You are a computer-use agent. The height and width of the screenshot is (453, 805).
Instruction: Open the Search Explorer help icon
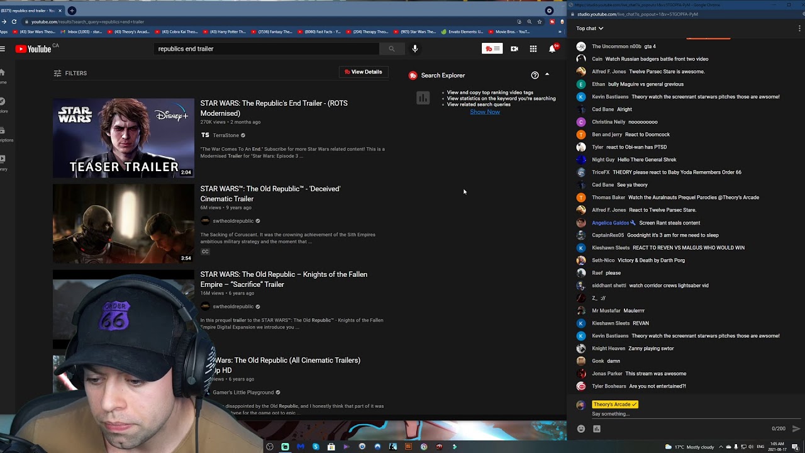click(535, 75)
